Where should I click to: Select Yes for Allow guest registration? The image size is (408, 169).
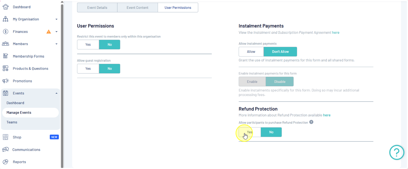[x=88, y=69]
